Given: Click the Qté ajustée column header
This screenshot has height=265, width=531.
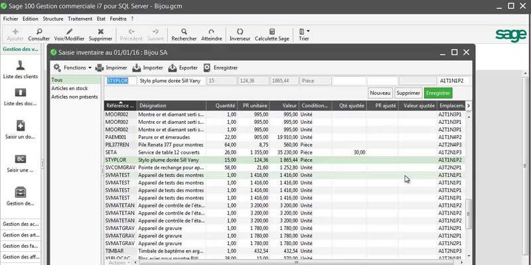Looking at the screenshot, I should (x=349, y=105).
